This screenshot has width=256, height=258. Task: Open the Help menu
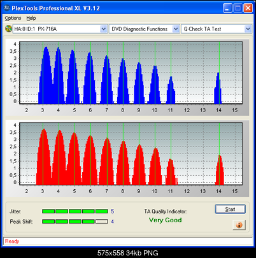click(x=31, y=18)
